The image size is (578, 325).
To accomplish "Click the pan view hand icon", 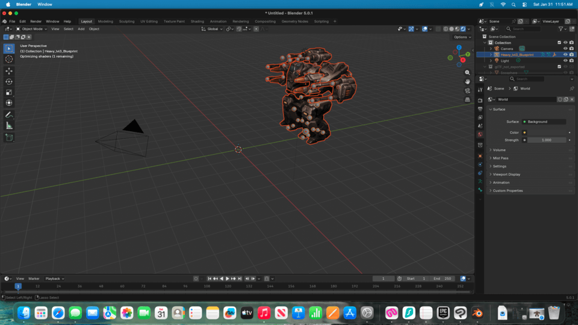I will tap(467, 82).
